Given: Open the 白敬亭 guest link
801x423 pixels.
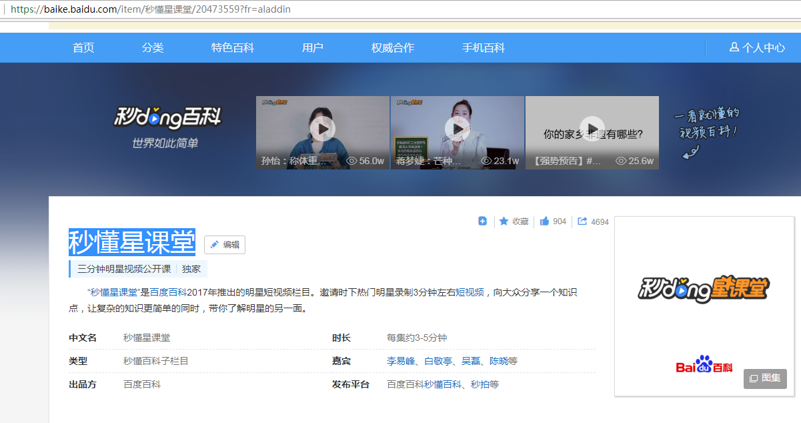Looking at the screenshot, I should click(x=438, y=361).
